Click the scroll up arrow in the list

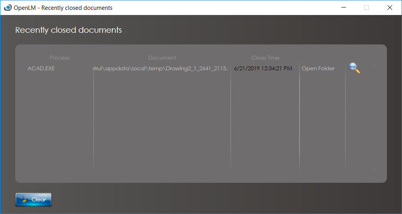pyautogui.click(x=373, y=65)
